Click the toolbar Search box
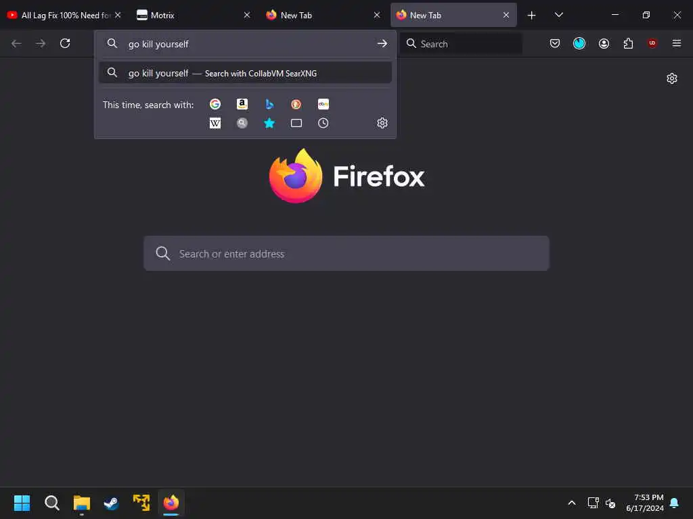This screenshot has width=693, height=519. tap(461, 44)
